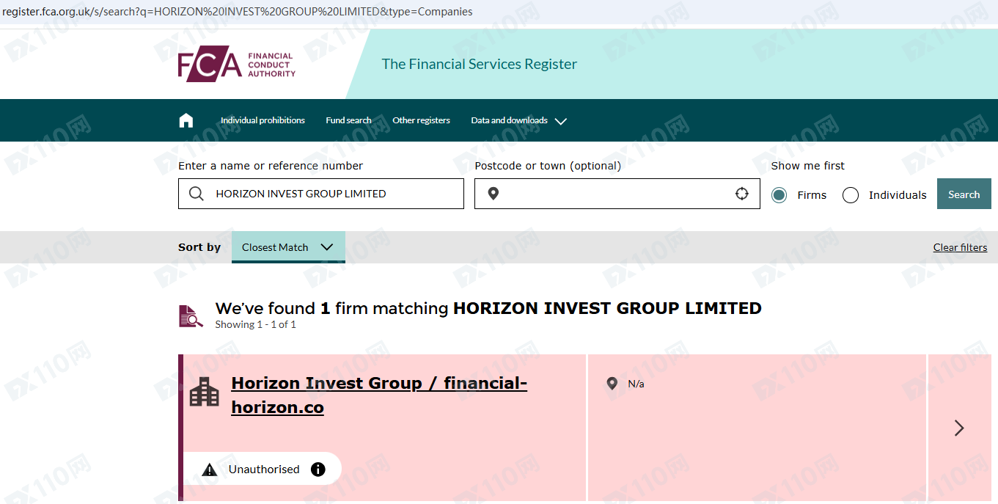The width and height of the screenshot is (998, 504).
Task: Select the Individuals radio button
Action: click(851, 195)
